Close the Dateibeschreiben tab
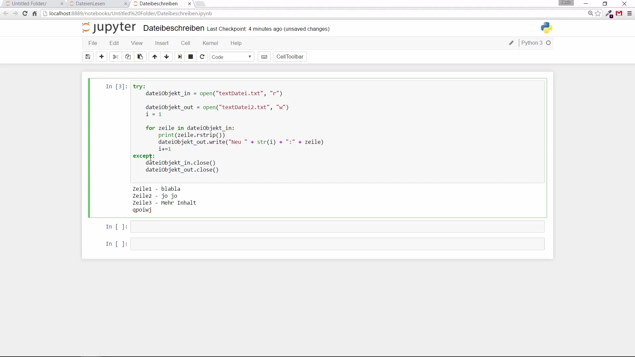 click(x=189, y=4)
